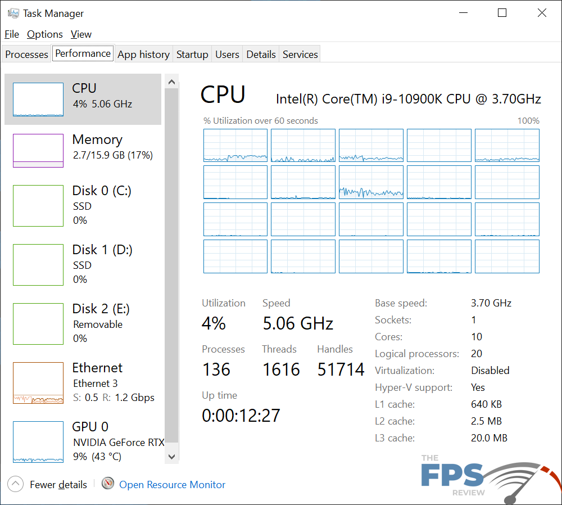This screenshot has width=562, height=505.
Task: Open the Options menu
Action: point(45,34)
